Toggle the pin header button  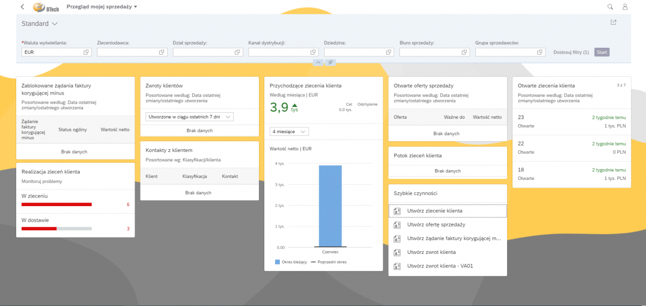pyautogui.click(x=330, y=63)
